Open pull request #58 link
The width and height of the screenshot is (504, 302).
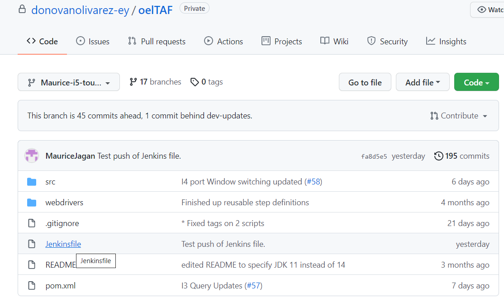pos(314,182)
